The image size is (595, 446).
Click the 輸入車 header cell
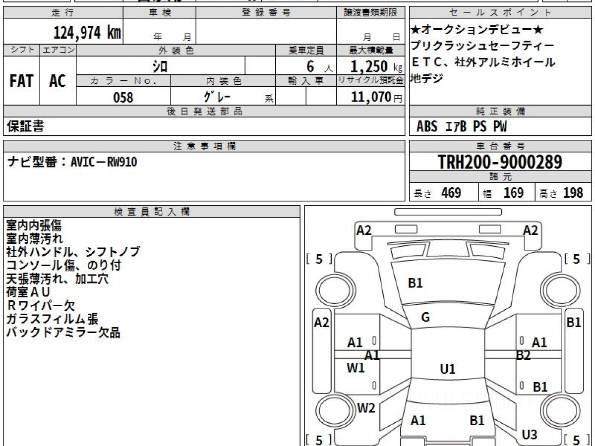(305, 80)
